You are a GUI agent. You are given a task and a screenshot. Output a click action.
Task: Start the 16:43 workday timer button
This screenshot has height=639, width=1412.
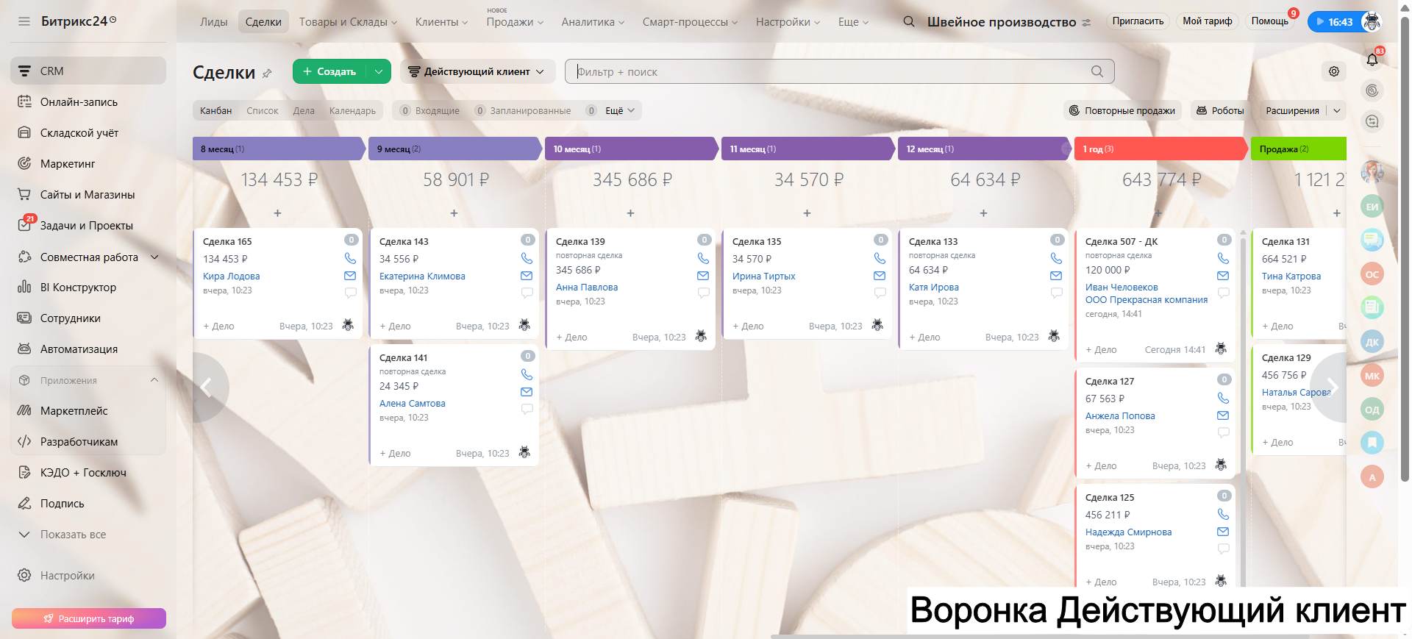tap(1335, 22)
